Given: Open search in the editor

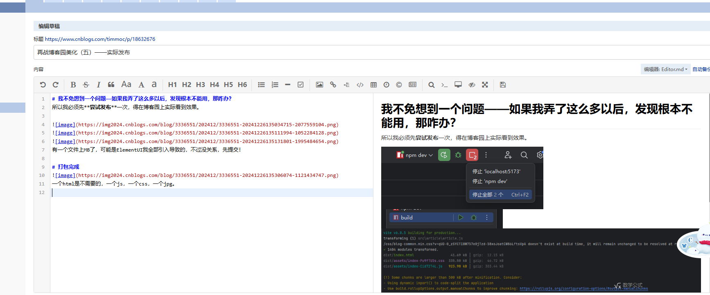Looking at the screenshot, I should point(431,85).
